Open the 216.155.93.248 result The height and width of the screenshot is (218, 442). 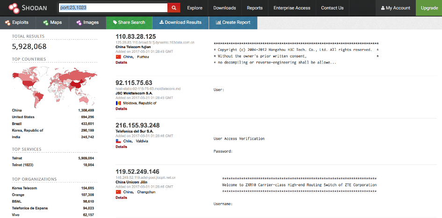click(x=138, y=125)
